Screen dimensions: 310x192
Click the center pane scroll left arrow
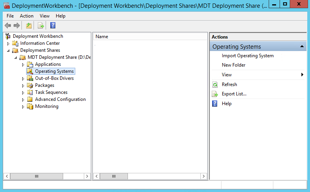point(96,176)
